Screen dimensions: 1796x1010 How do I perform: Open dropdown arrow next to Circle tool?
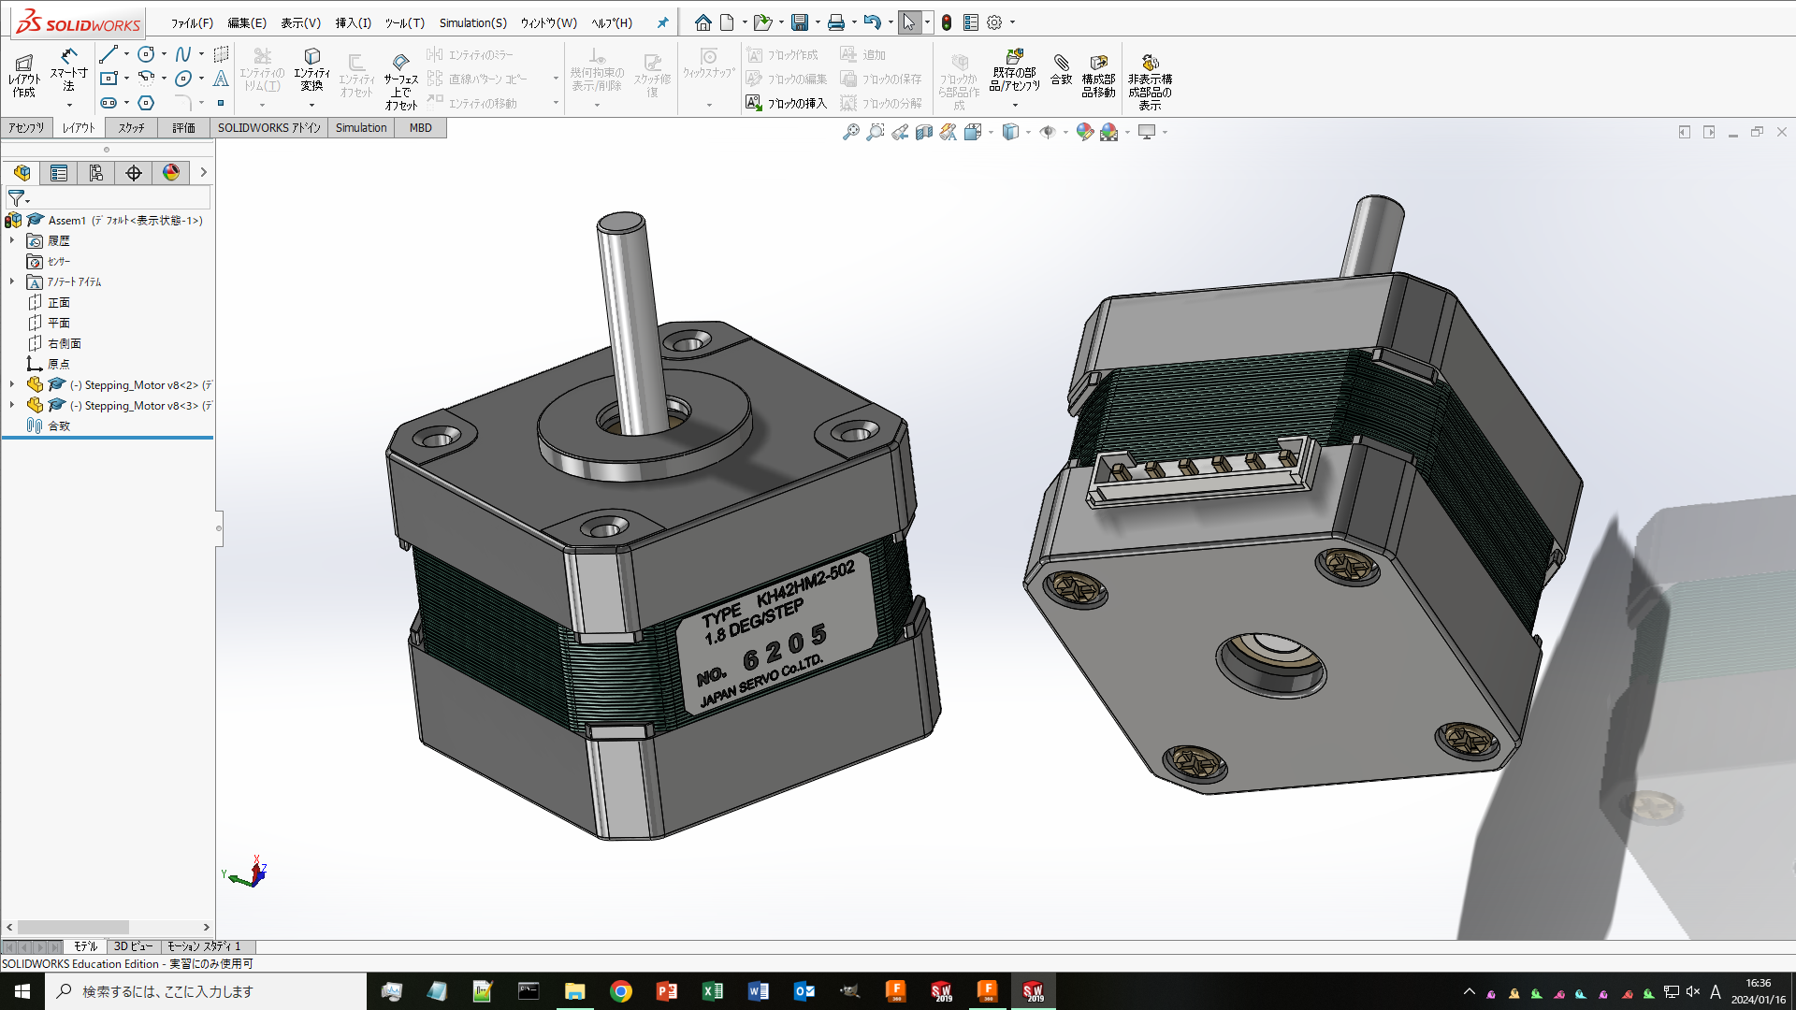pos(164,54)
